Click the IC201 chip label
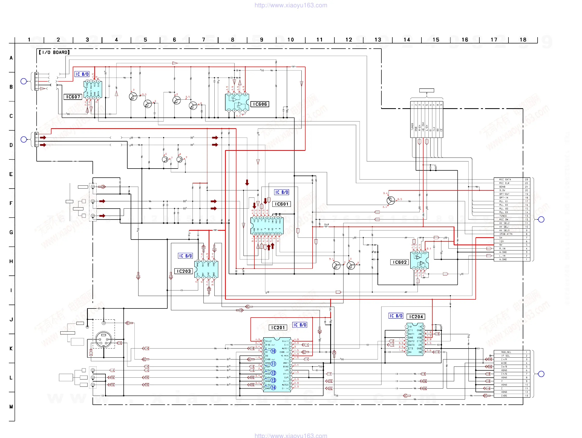The height and width of the screenshot is (438, 582). point(278,328)
